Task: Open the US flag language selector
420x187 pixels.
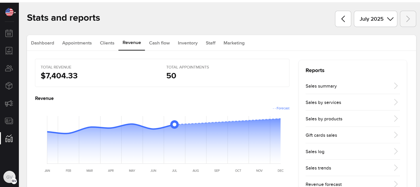Action: point(10,12)
